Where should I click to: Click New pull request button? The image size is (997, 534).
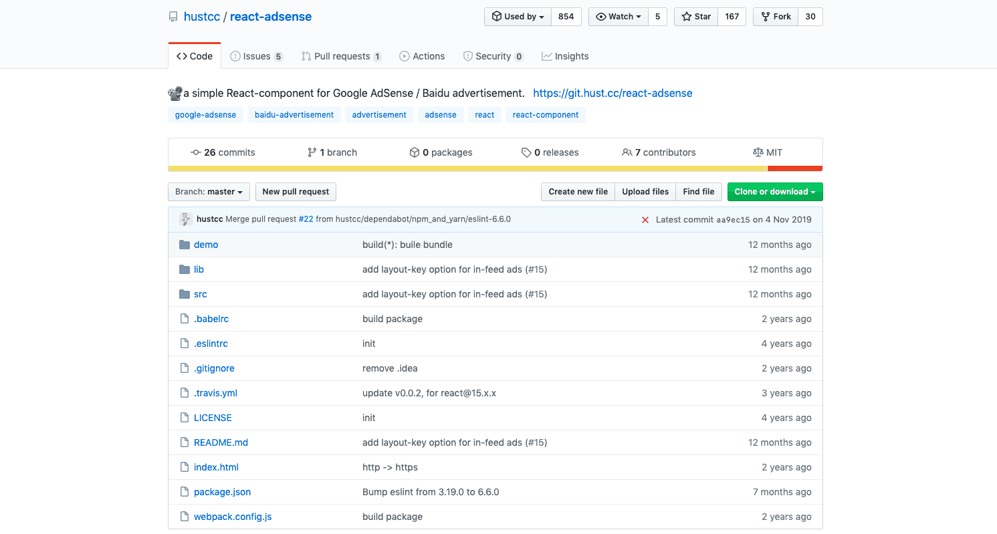click(296, 192)
